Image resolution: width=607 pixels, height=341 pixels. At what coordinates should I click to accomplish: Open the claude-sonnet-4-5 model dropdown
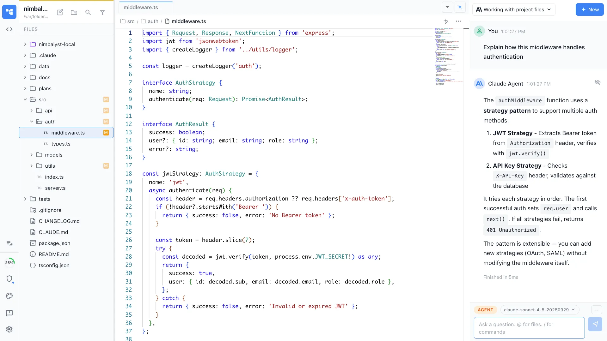(x=539, y=310)
